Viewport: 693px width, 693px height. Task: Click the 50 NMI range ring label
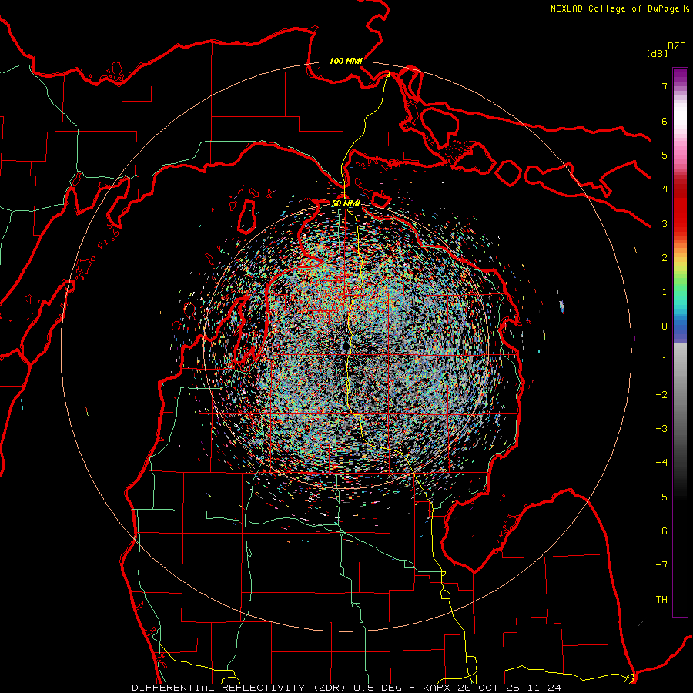tap(346, 203)
